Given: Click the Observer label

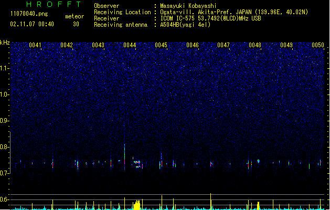Looking at the screenshot, I should (107, 6).
